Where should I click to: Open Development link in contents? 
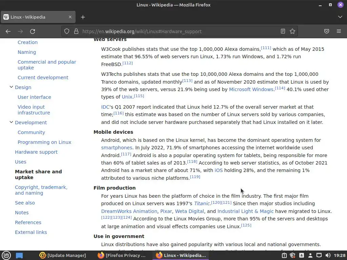pyautogui.click(x=31, y=123)
